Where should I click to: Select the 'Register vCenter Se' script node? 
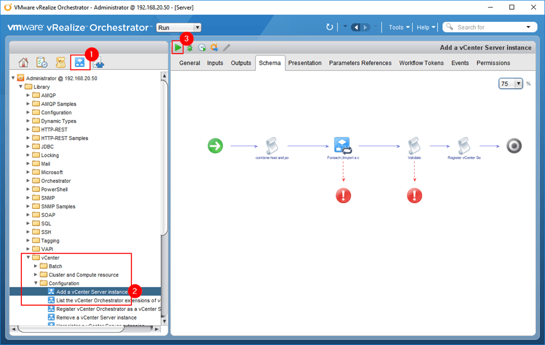coord(464,146)
